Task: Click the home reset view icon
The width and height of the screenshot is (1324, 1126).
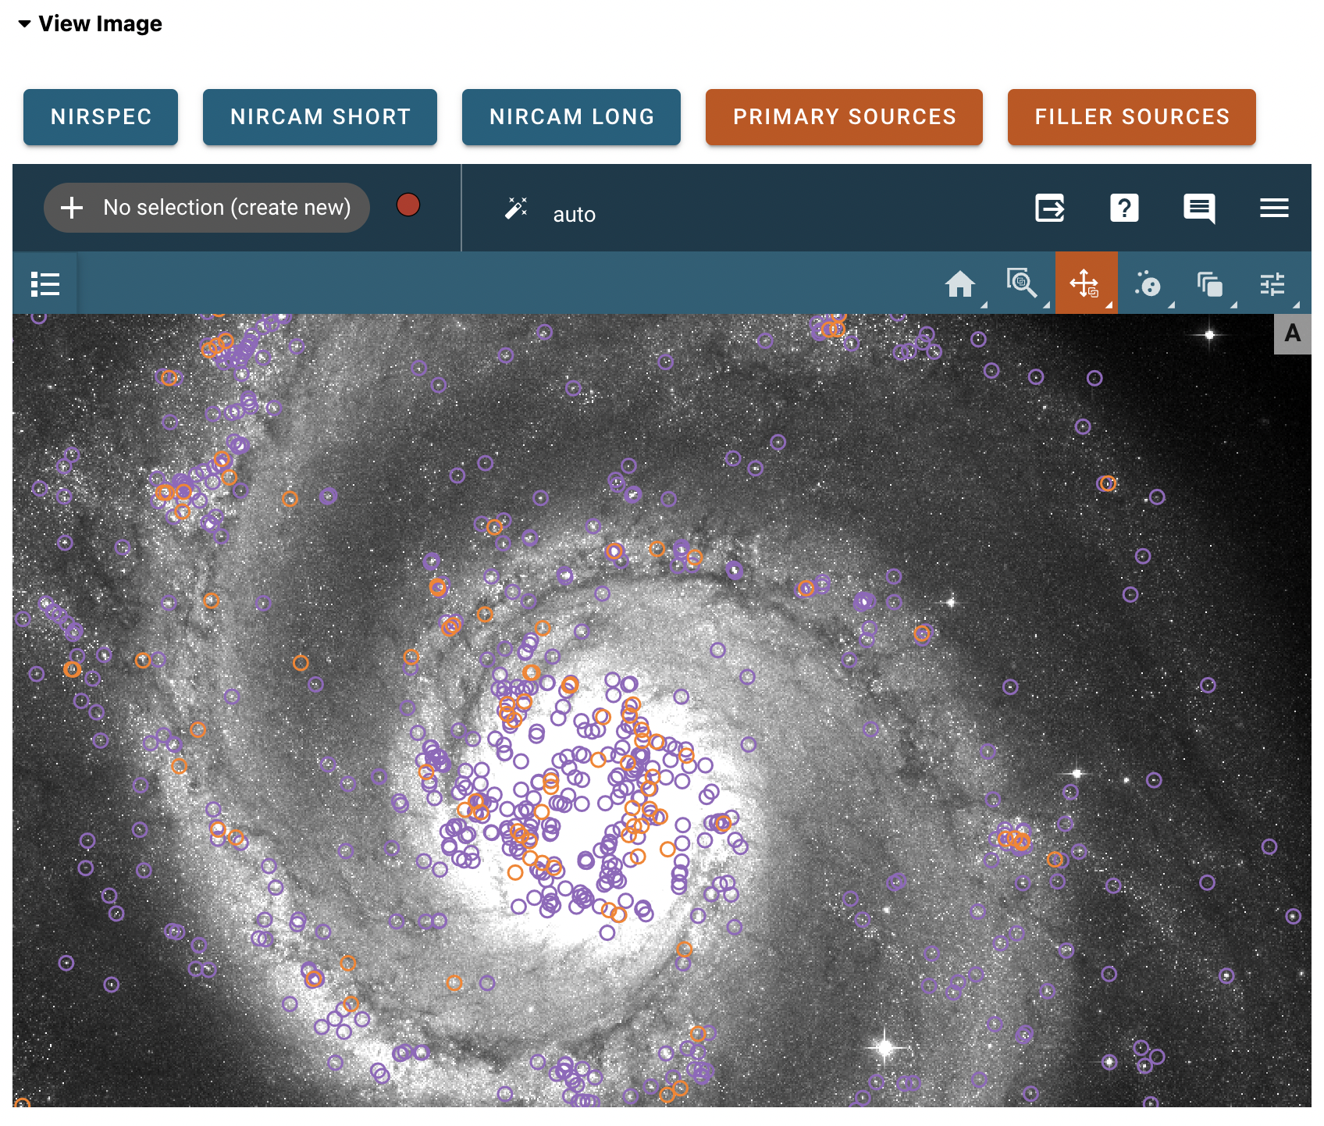Action: 960,283
